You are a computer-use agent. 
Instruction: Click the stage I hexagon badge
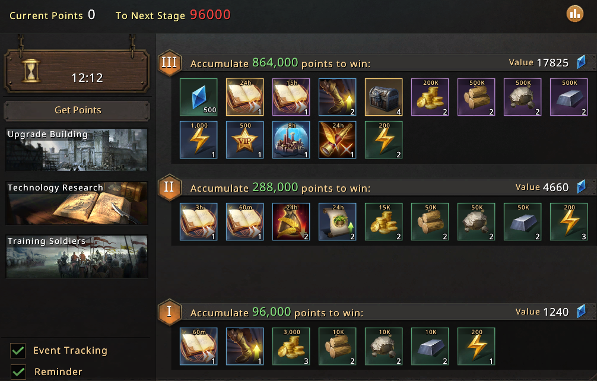pyautogui.click(x=170, y=312)
